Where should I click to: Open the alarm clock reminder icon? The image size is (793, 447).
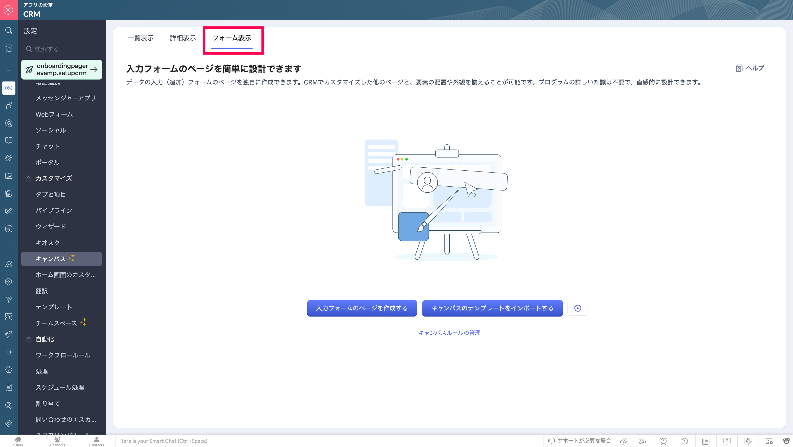[663, 441]
